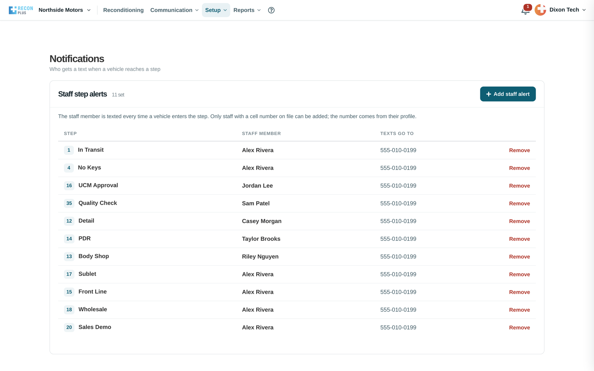Select staff member Sam Patel
This screenshot has height=371, width=594.
(256, 203)
